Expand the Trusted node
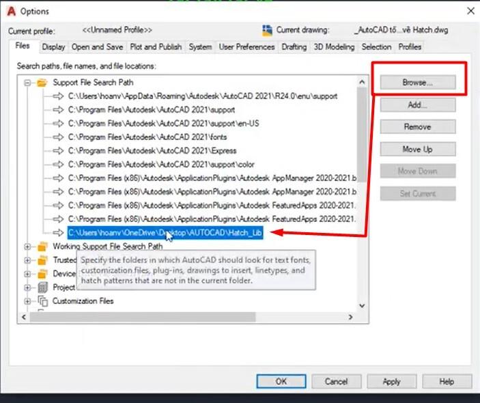 (27, 260)
